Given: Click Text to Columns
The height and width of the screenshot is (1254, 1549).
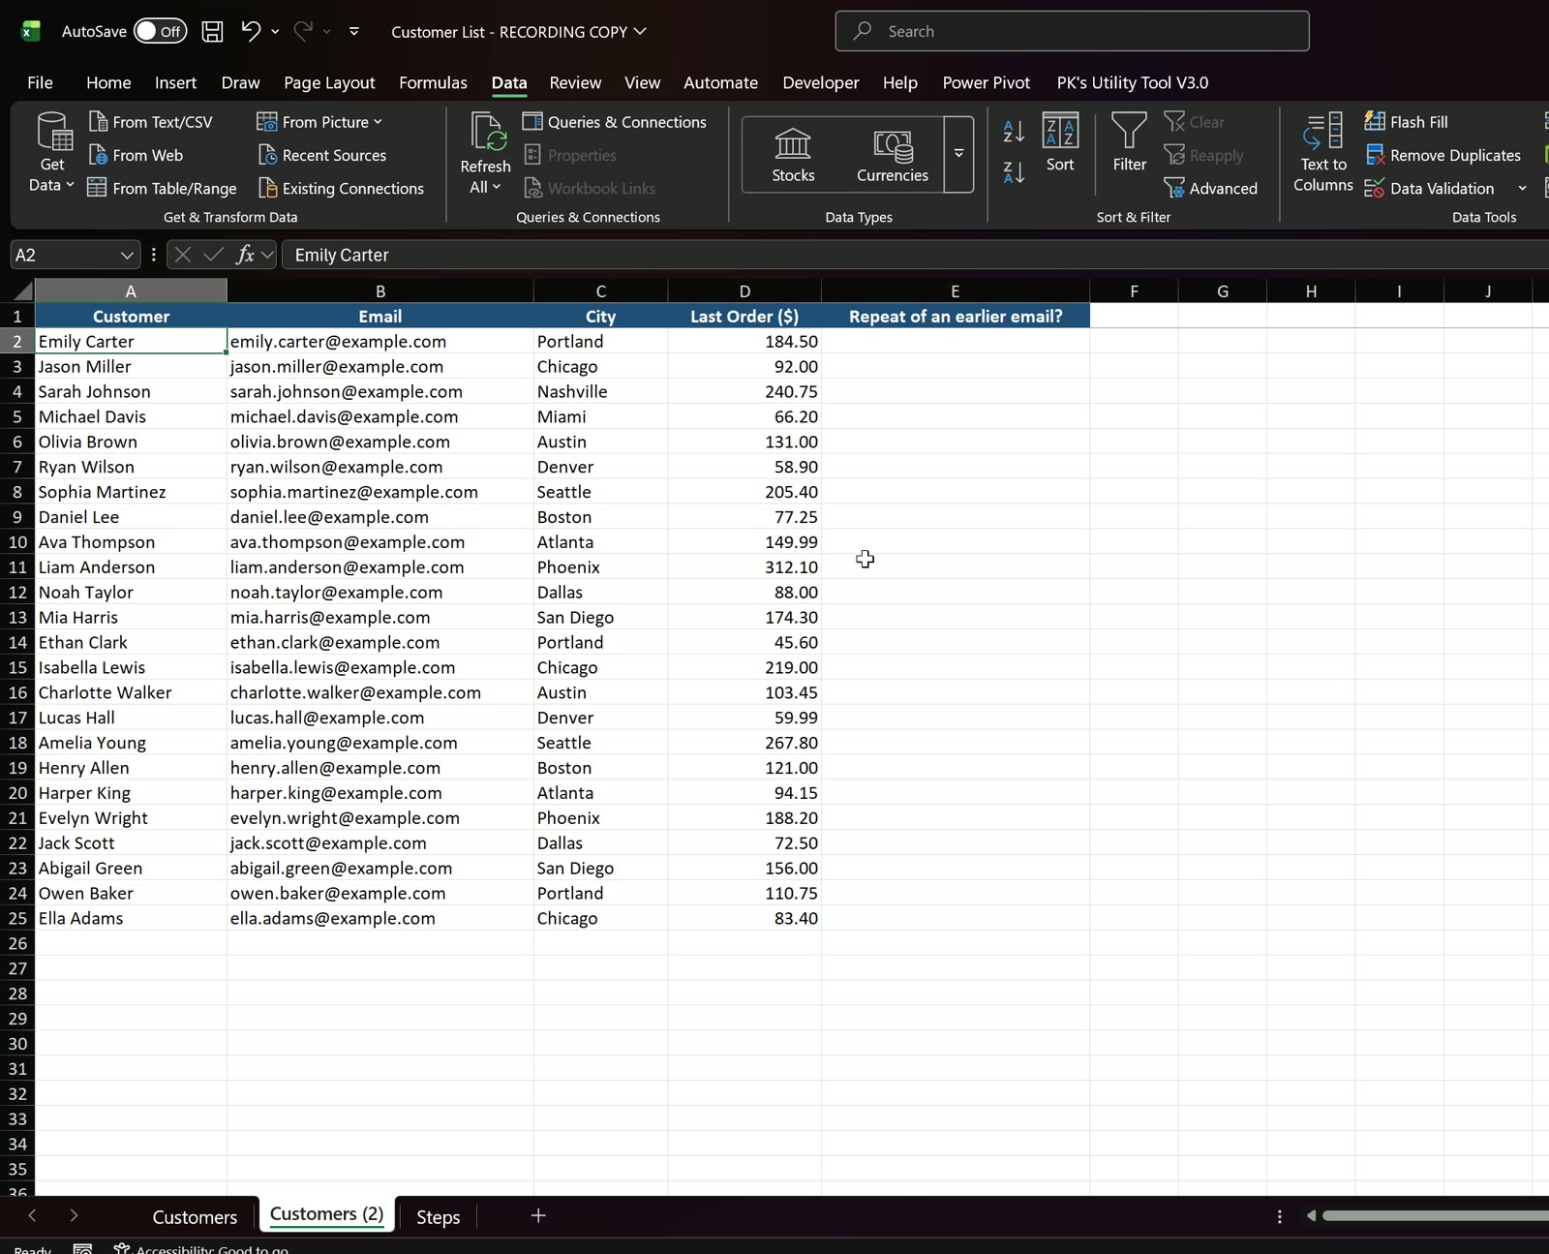Looking at the screenshot, I should (x=1323, y=152).
